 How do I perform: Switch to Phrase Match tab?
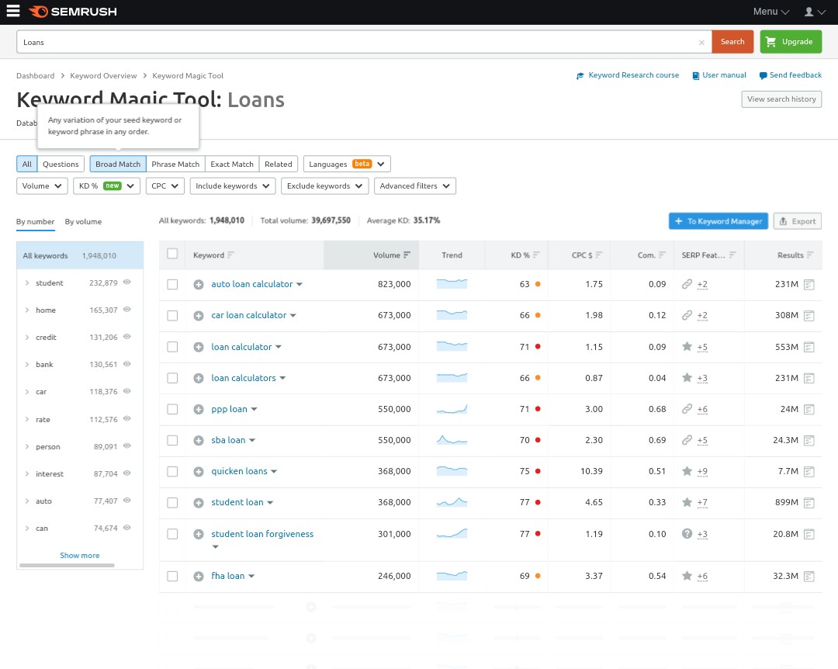(175, 165)
